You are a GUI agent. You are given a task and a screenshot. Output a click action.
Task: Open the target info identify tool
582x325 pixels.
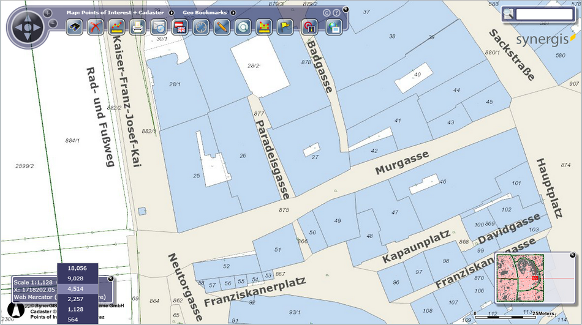309,27
